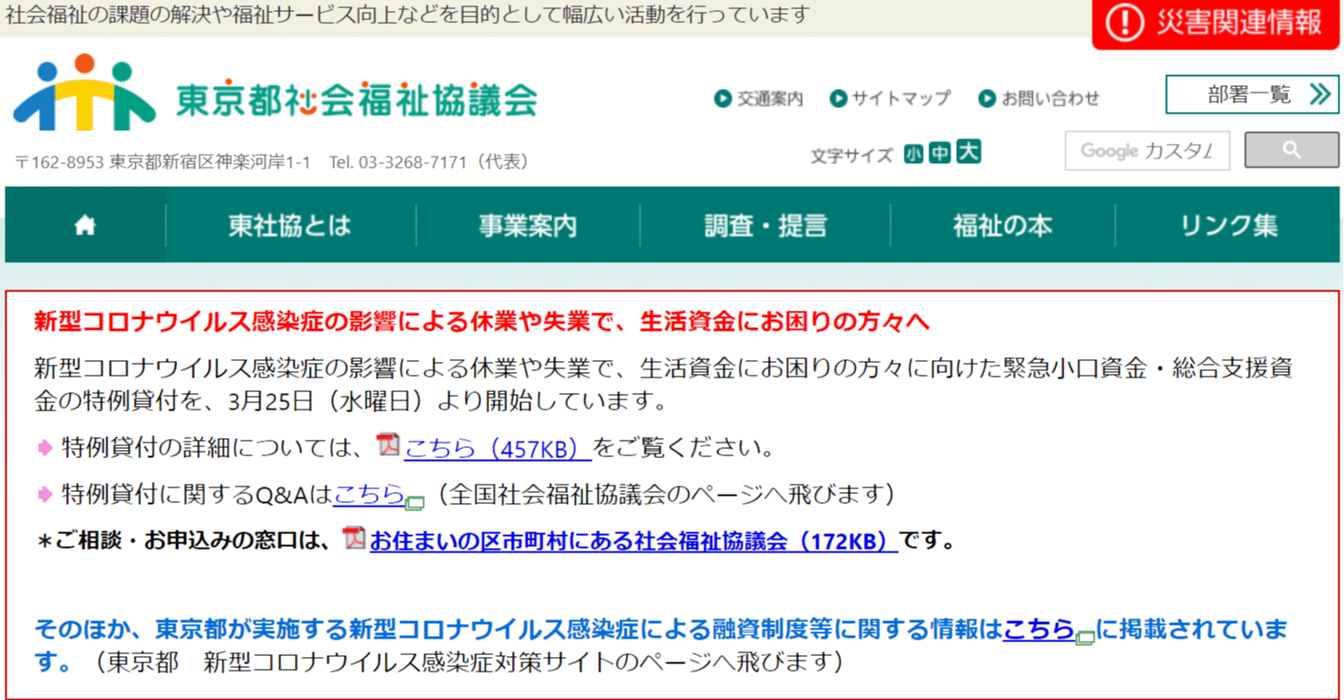Set font size to 中

939,153
